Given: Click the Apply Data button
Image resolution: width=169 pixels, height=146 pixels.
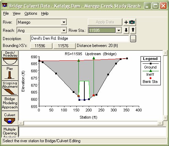Looking at the screenshot, I should click(x=105, y=22).
